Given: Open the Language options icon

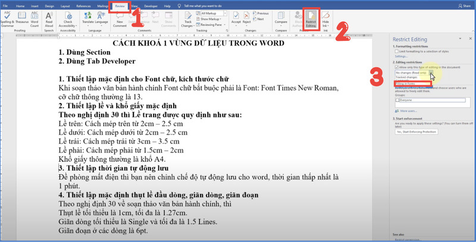Looking at the screenshot, I should pyautogui.click(x=101, y=15).
